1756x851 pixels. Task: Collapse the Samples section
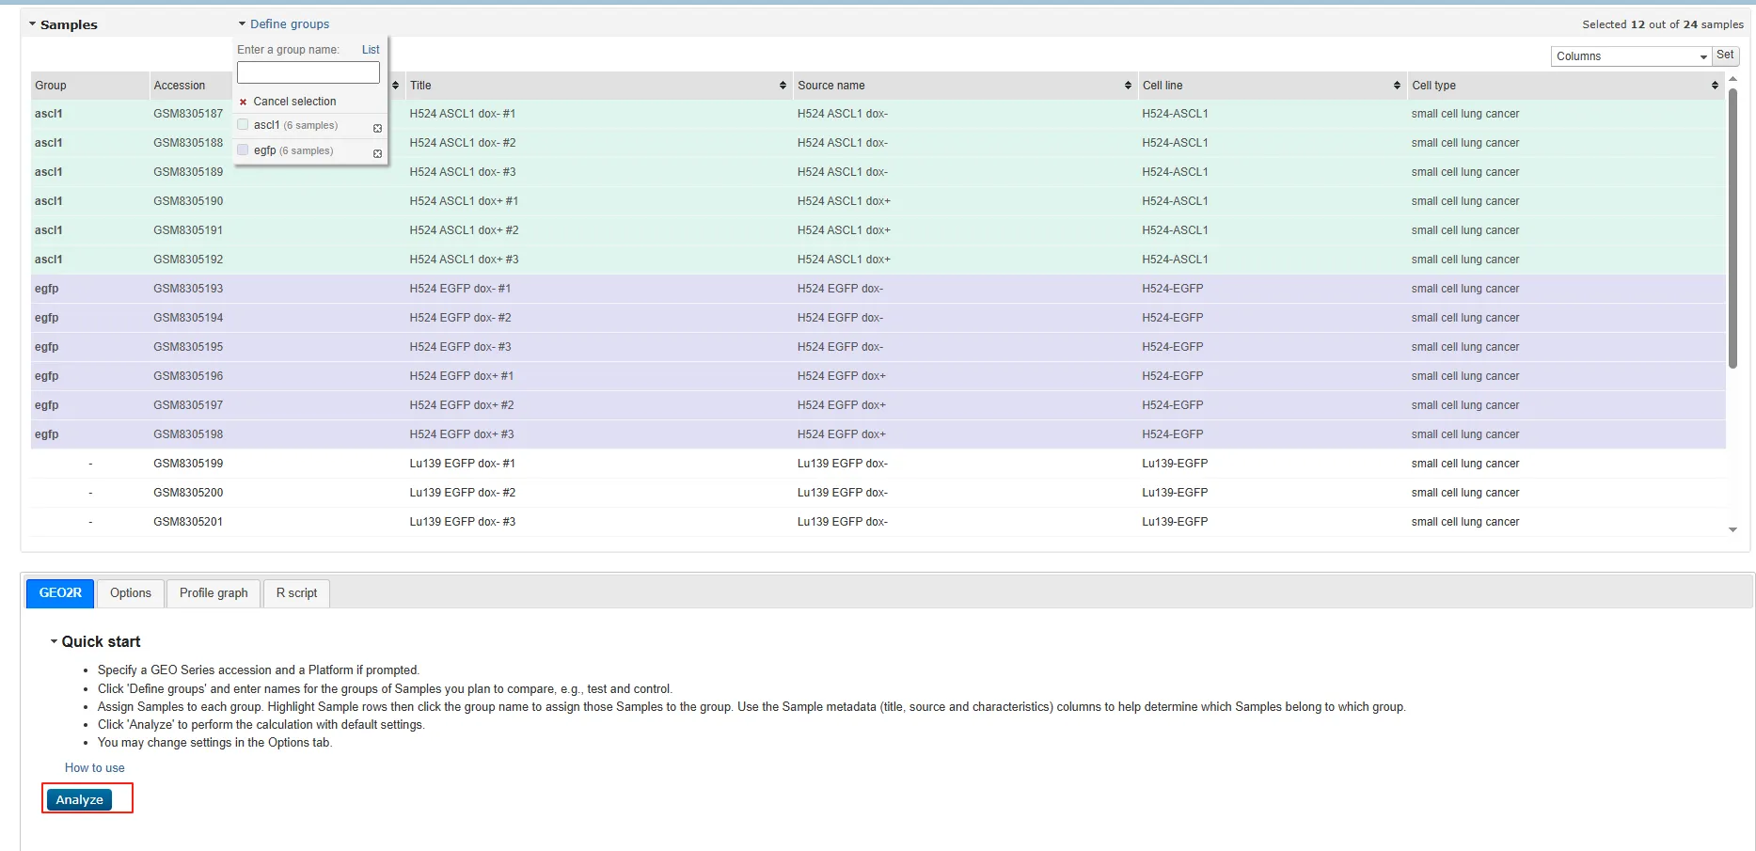pyautogui.click(x=33, y=24)
